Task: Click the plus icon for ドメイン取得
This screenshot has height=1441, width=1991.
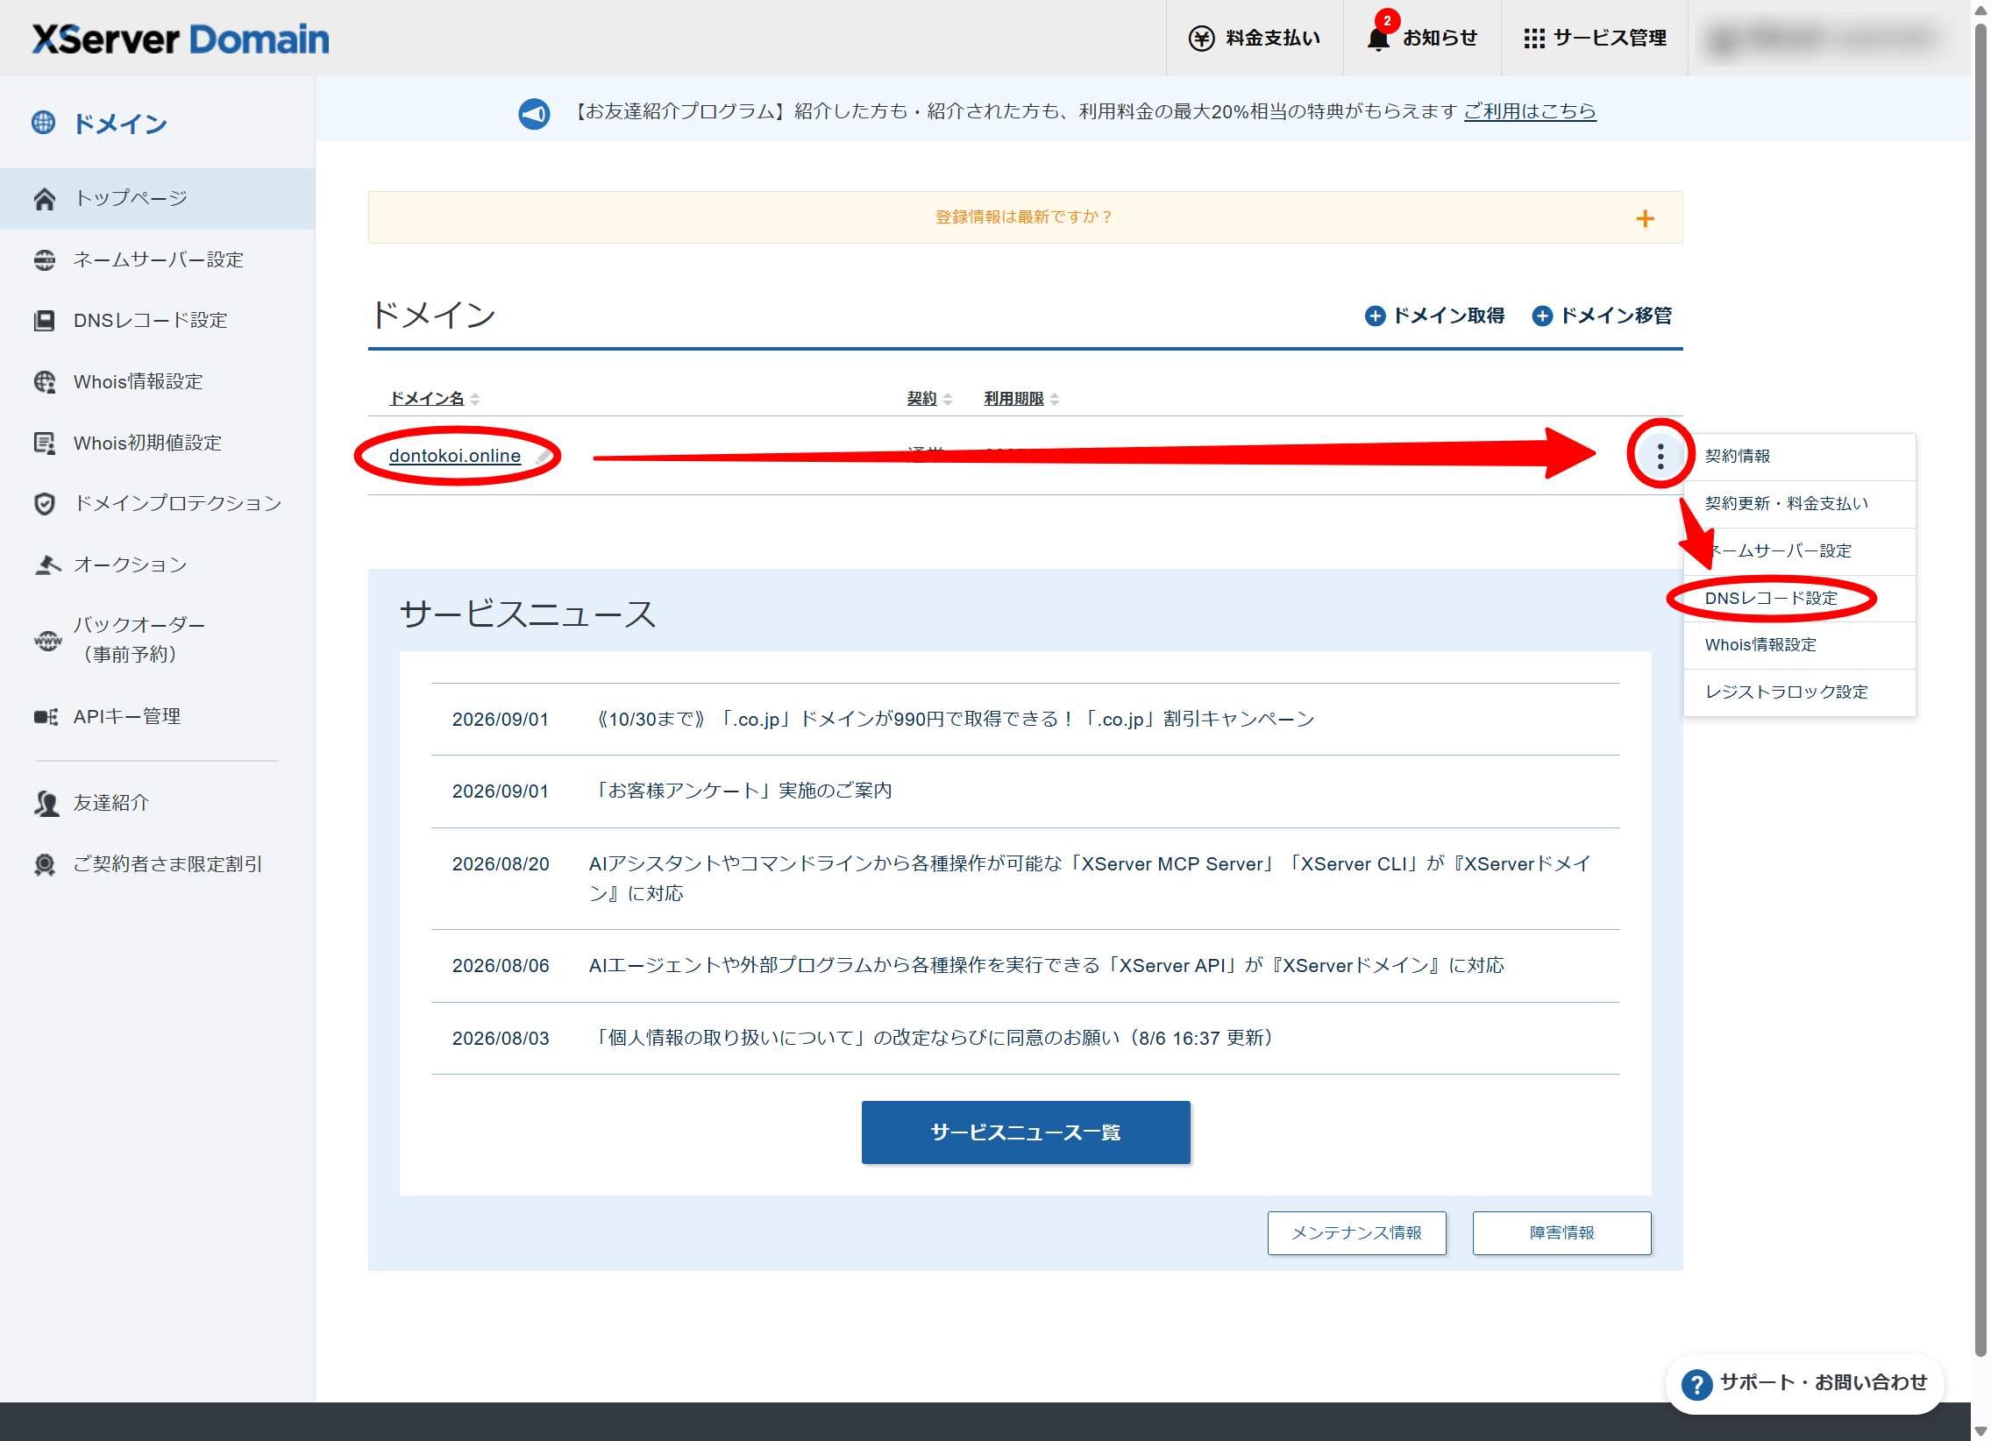Action: (x=1375, y=316)
